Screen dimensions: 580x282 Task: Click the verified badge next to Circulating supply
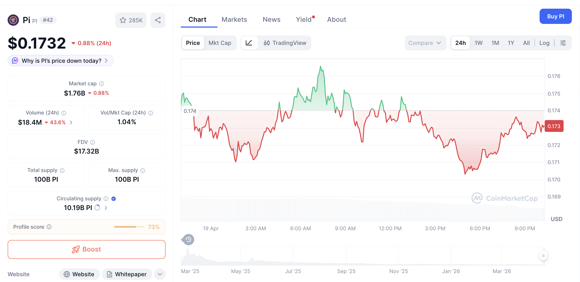[114, 199]
